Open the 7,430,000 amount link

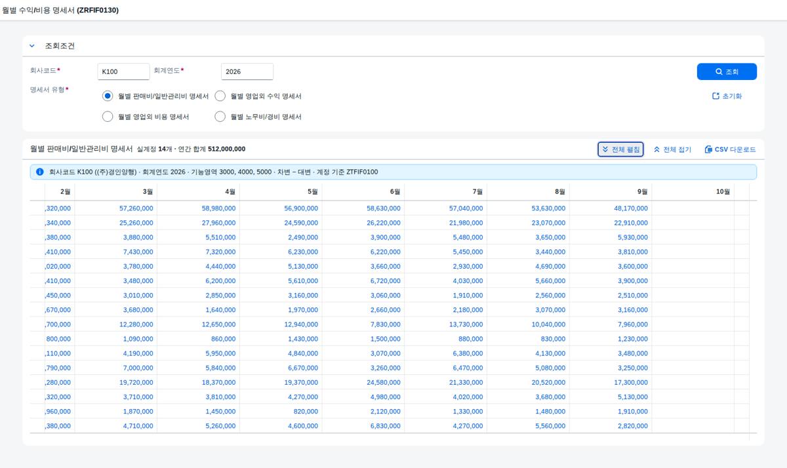[x=138, y=252]
